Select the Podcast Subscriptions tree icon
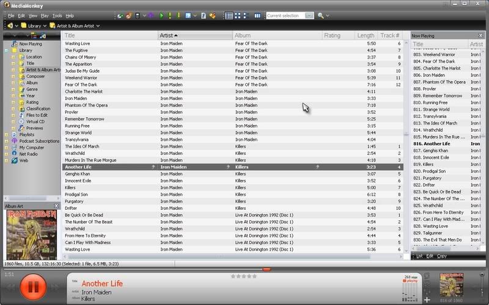The width and height of the screenshot is (489, 305). tap(14, 141)
